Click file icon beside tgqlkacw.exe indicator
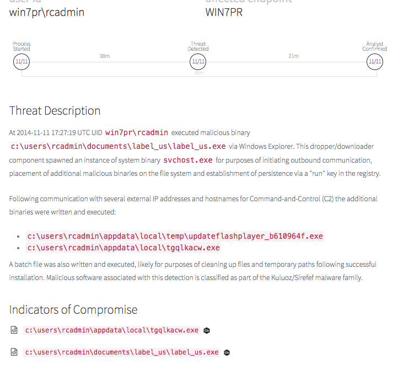The image size is (398, 365). [x=14, y=330]
